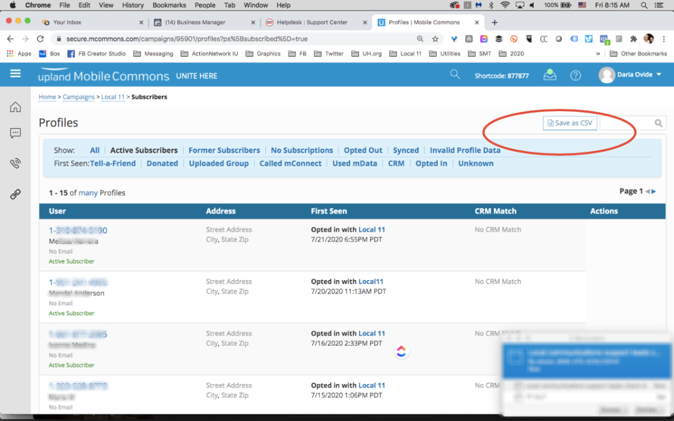Open the History menu in Chrome
This screenshot has width=674, height=421.
(133, 5)
